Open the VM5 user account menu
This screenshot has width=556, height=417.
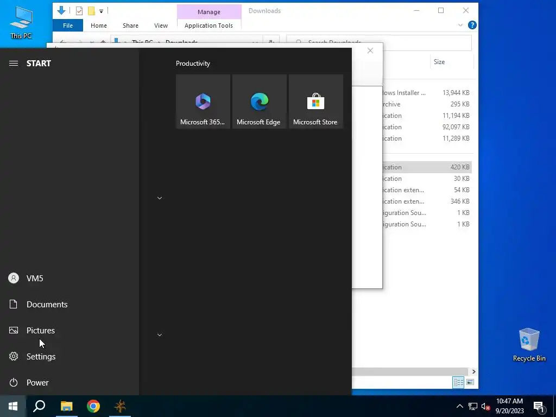(x=69, y=279)
